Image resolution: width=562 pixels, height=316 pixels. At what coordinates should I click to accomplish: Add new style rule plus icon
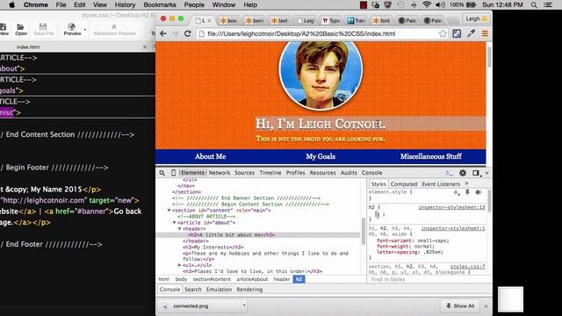(456, 192)
